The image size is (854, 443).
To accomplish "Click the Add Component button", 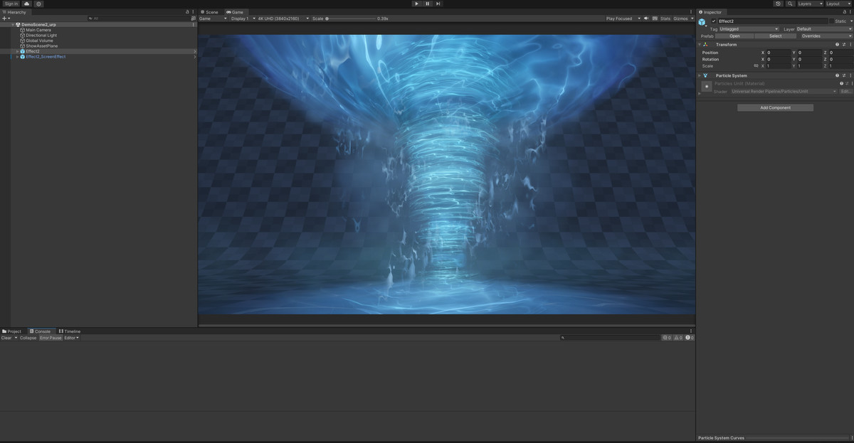I will [x=775, y=107].
